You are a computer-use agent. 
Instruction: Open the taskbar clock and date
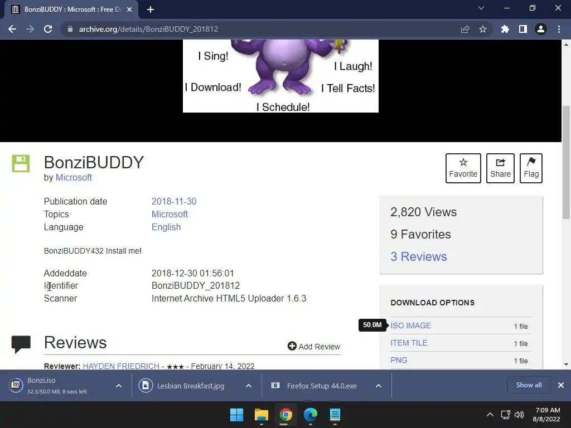pyautogui.click(x=547, y=415)
